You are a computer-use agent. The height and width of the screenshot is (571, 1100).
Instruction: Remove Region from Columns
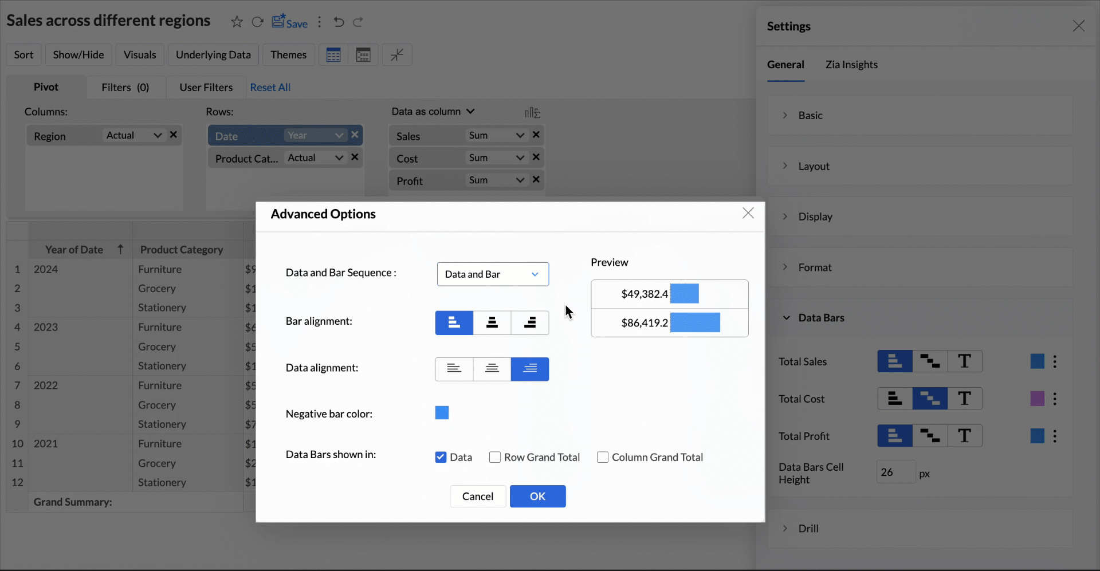pos(174,135)
